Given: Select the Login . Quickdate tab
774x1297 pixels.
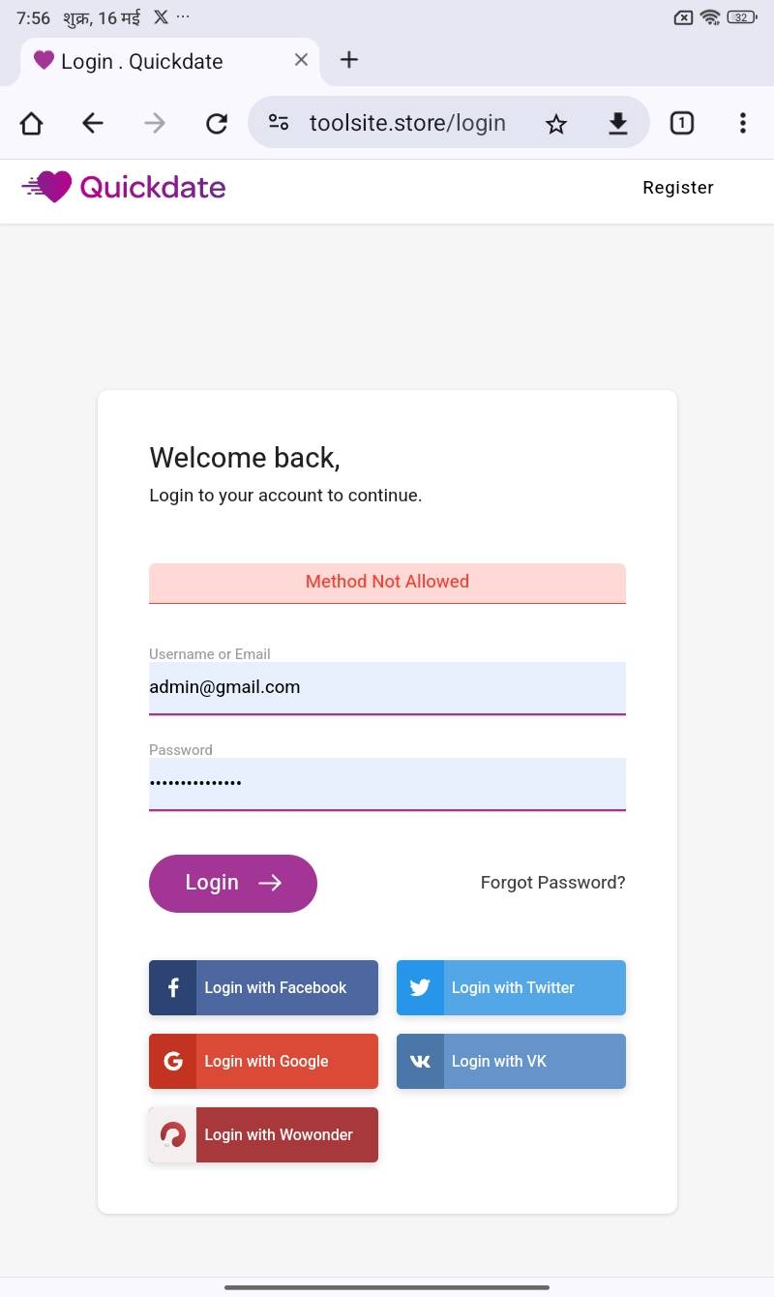Looking at the screenshot, I should point(145,61).
